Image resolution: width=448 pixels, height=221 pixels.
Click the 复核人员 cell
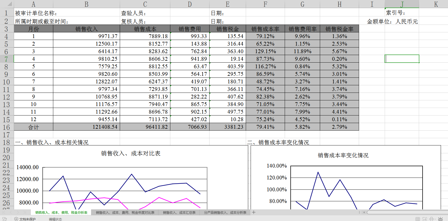point(145,21)
